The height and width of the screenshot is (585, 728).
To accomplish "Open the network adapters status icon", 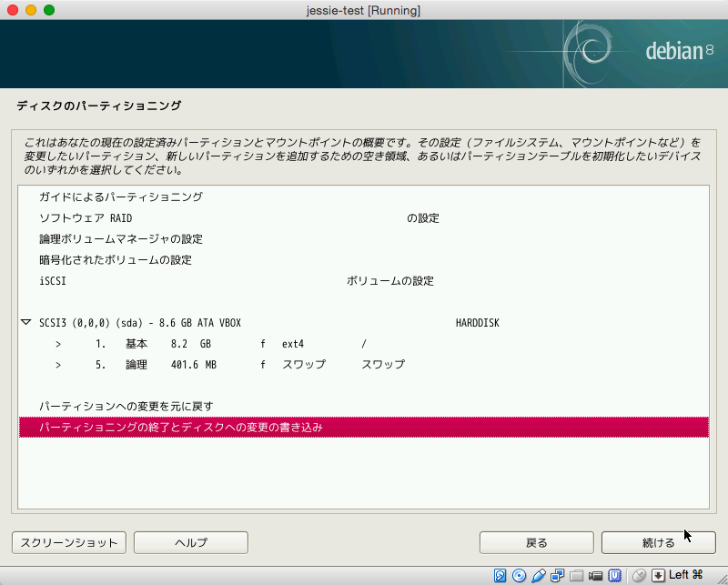I will tap(557, 576).
